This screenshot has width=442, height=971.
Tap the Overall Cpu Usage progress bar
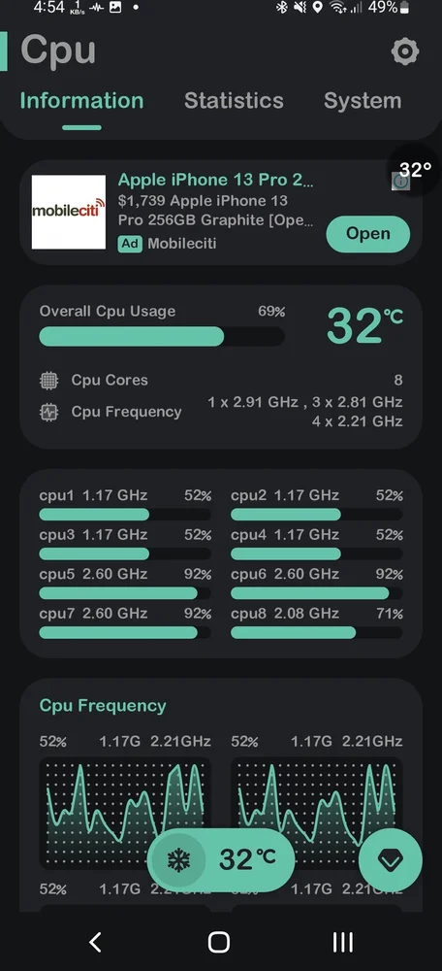click(162, 336)
